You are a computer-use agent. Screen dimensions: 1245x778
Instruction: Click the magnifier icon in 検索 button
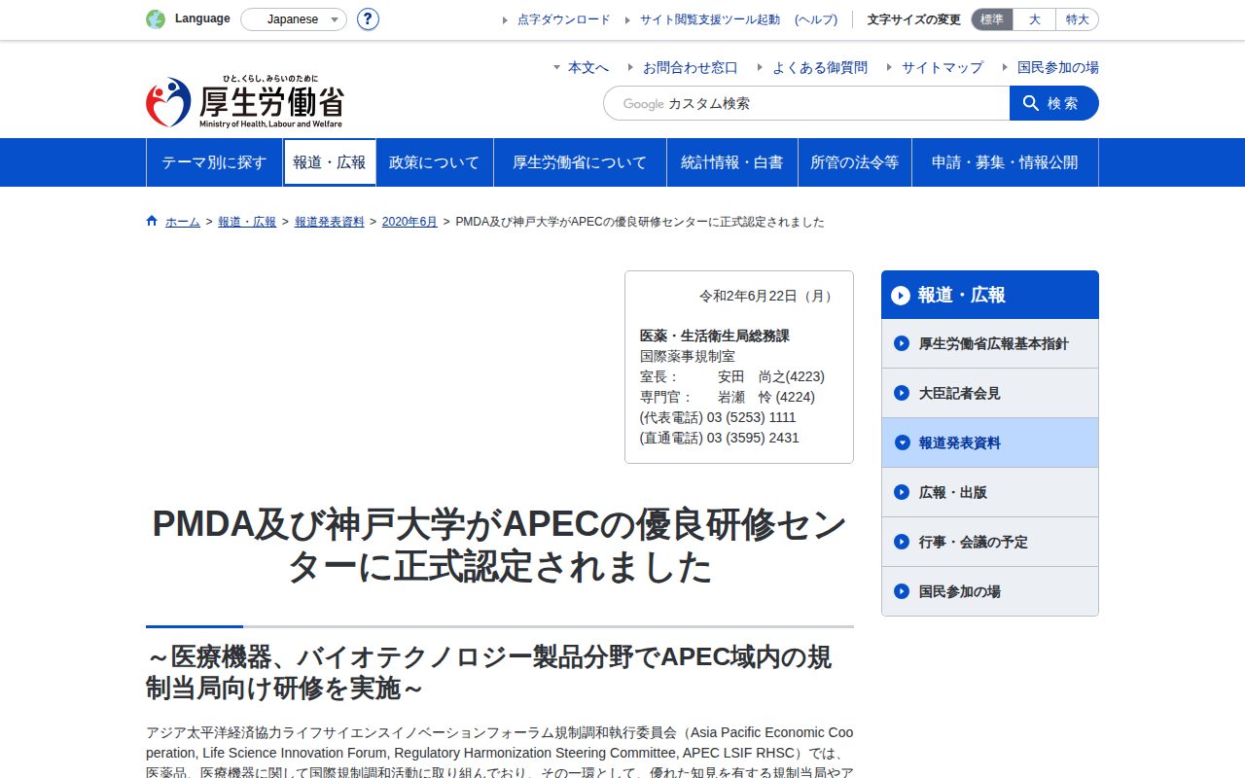1031,103
